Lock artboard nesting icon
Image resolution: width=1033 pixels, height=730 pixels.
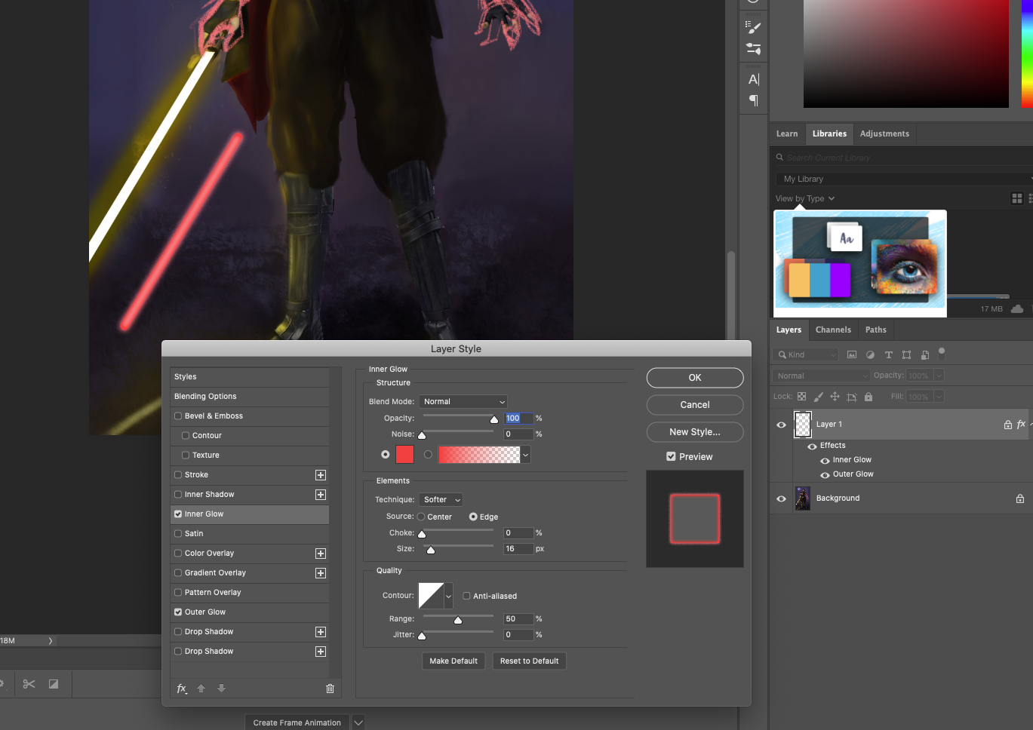click(852, 397)
